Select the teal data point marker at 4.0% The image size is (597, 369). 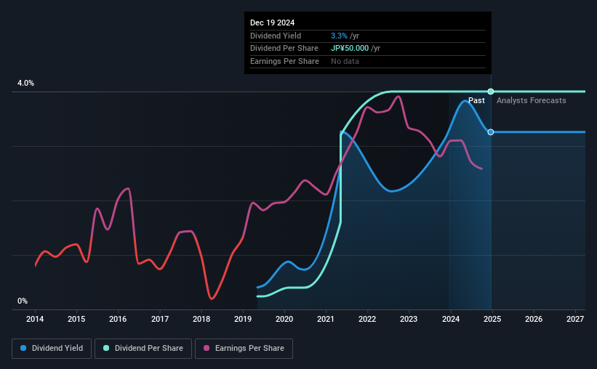pyautogui.click(x=491, y=92)
